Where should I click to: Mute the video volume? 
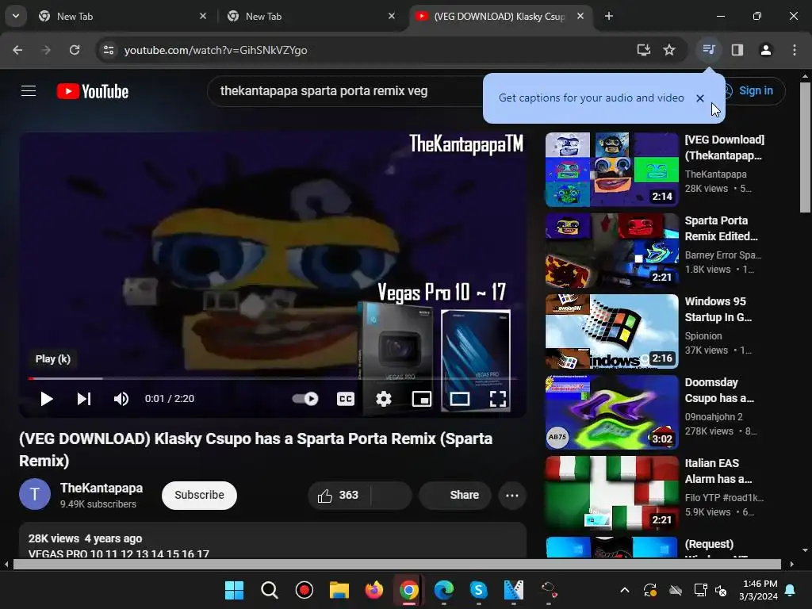(121, 399)
